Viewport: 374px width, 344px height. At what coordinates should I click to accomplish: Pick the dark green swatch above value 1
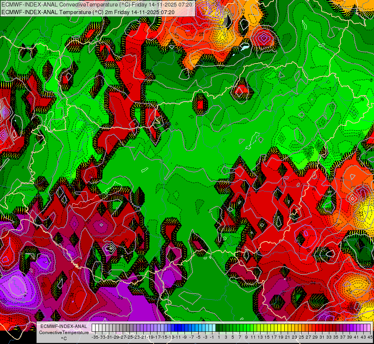(x=217, y=328)
